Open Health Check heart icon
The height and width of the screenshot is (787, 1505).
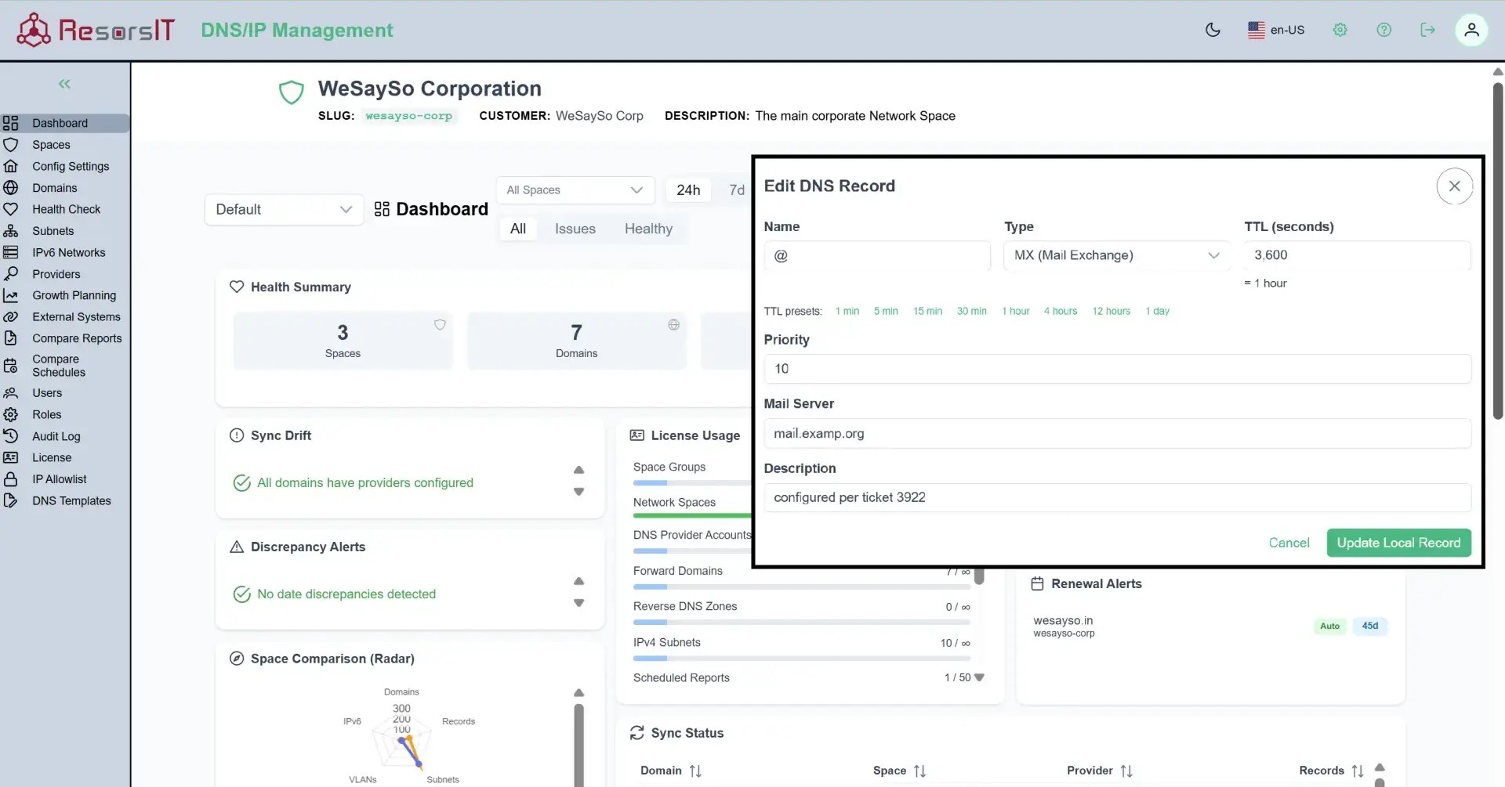coord(11,209)
